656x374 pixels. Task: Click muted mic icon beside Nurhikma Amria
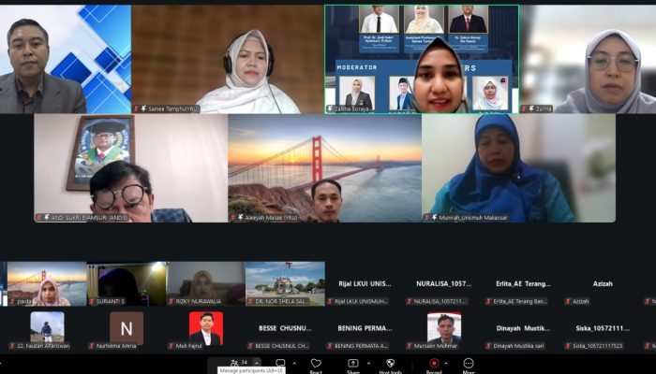pos(92,346)
